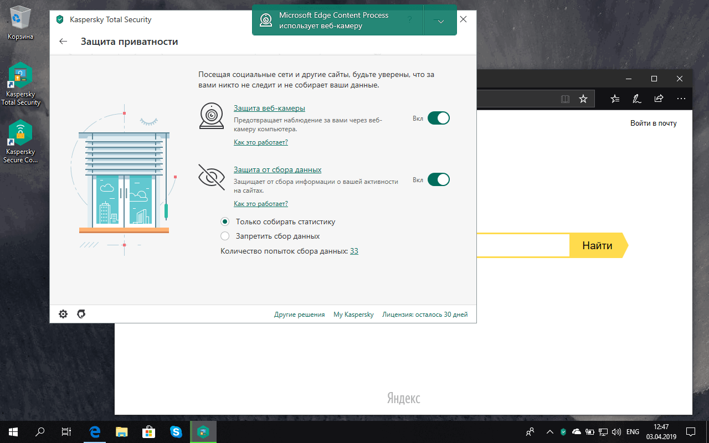Turn off the Защита от сбора данных switch
The height and width of the screenshot is (443, 709).
(439, 179)
